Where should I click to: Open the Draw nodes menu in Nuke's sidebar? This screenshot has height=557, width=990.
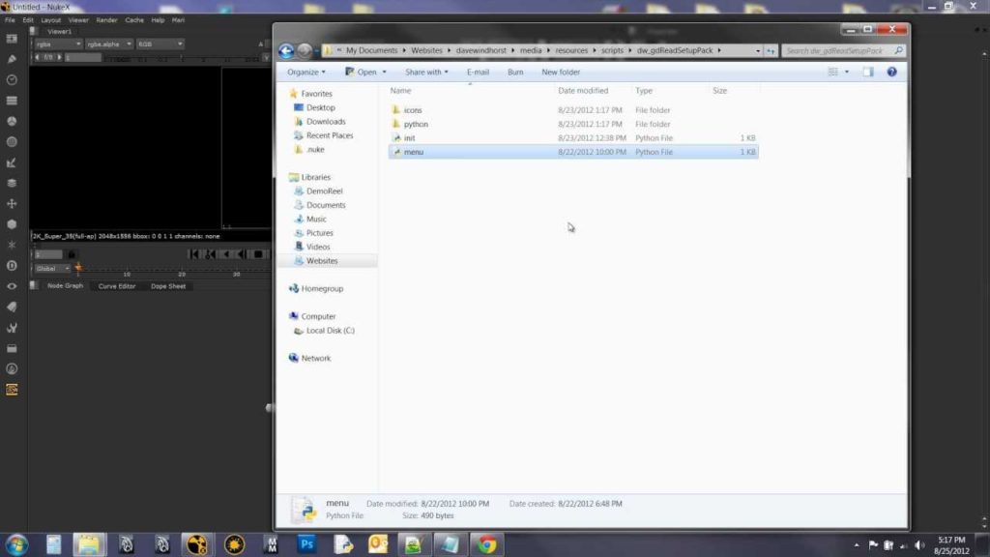click(11, 58)
